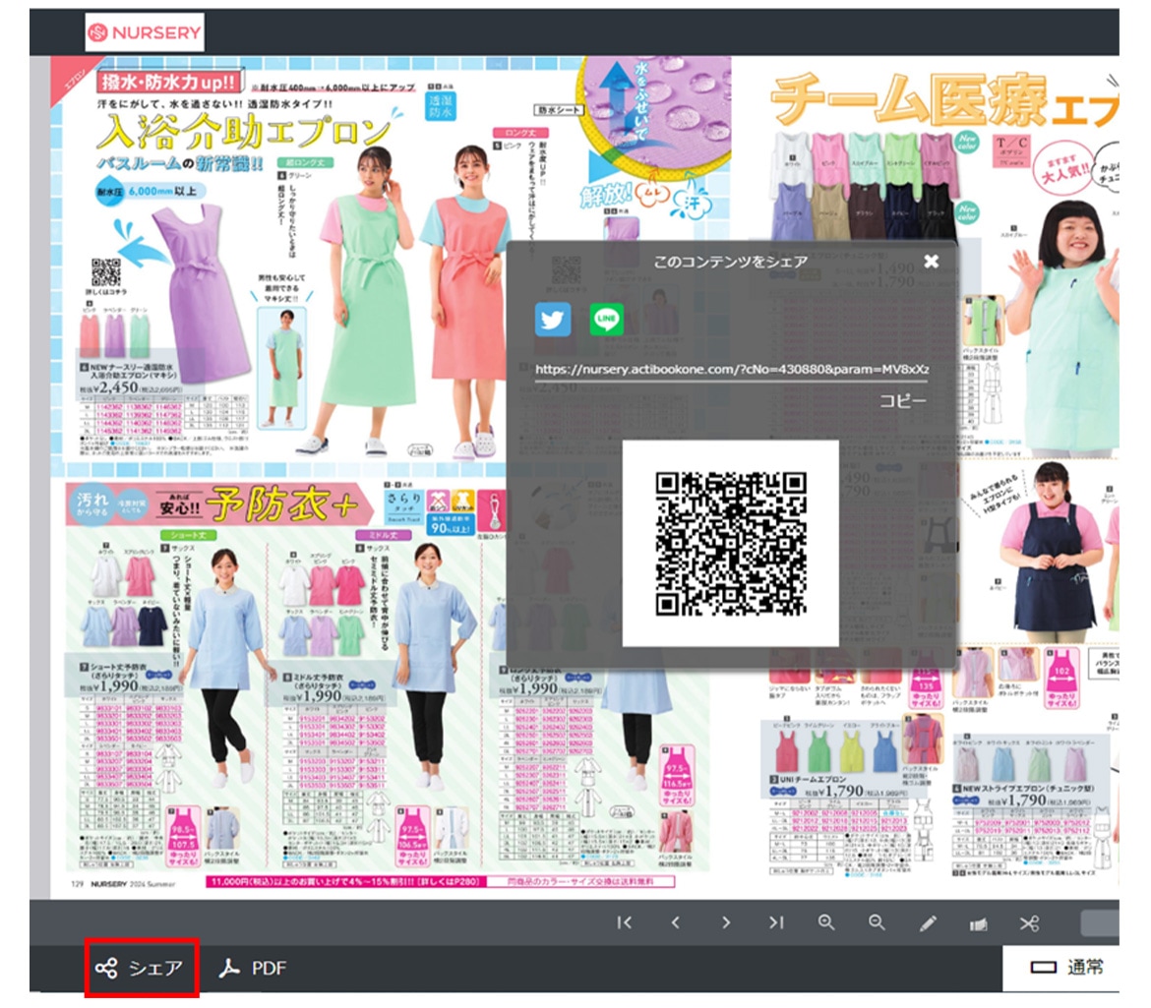The image size is (1151, 1008).
Task: Switch to 通常 view mode
Action: click(x=1066, y=968)
